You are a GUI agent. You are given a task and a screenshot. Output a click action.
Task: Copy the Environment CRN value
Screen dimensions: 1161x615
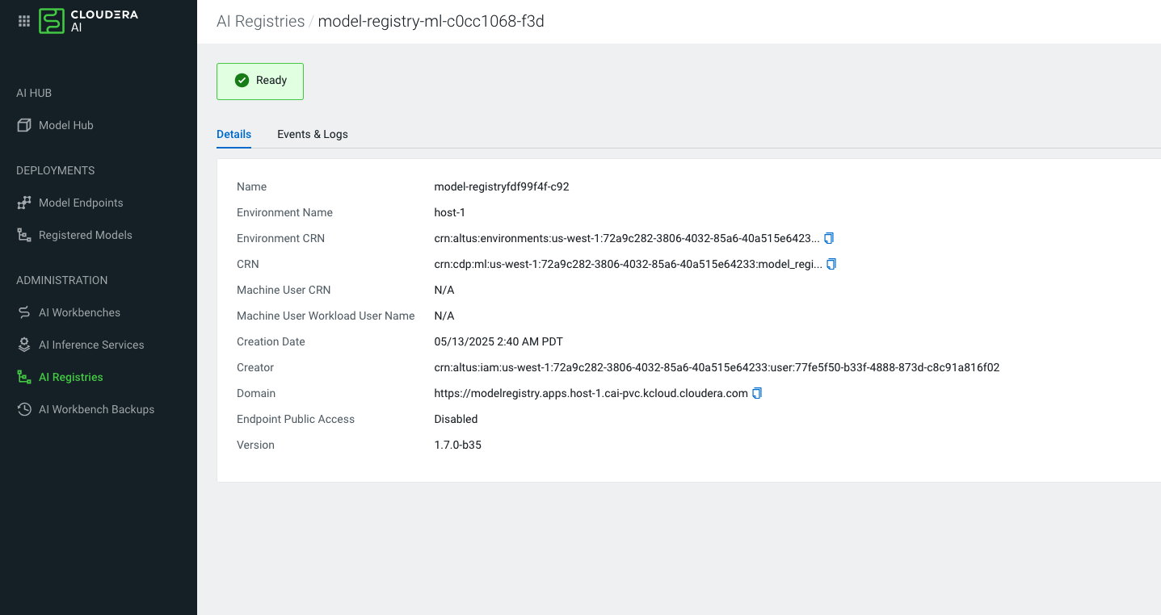tap(829, 238)
